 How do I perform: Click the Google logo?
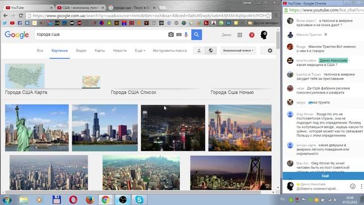coord(16,35)
